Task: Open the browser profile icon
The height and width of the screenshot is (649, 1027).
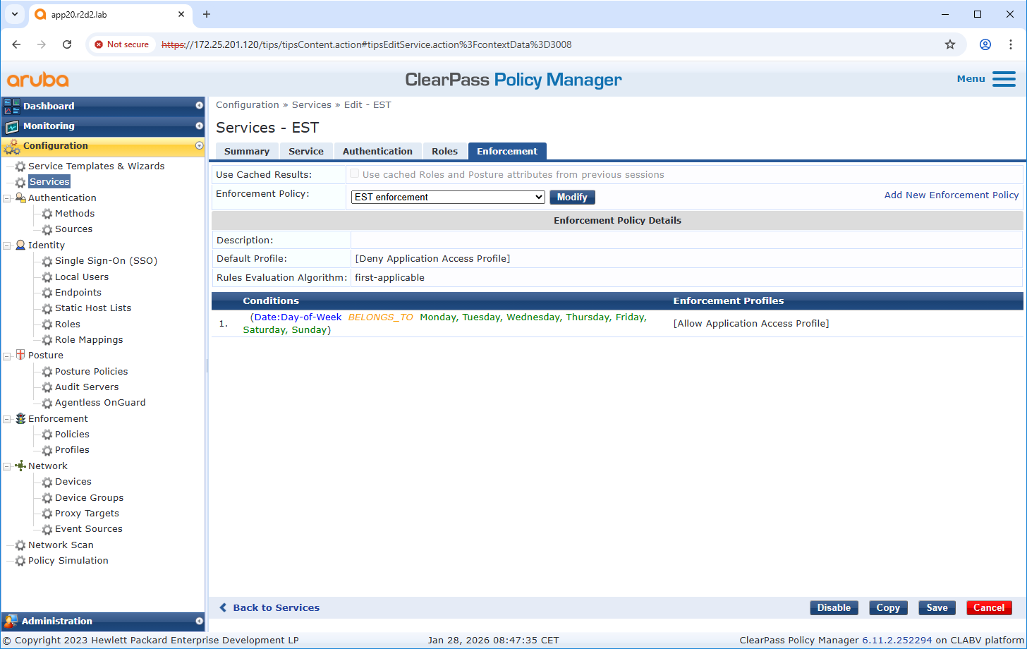Action: coord(985,44)
